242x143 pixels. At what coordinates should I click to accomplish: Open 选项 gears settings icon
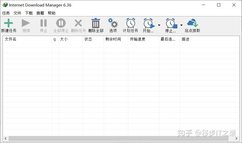113,23
